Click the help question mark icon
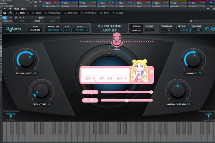 [x=212, y=29]
